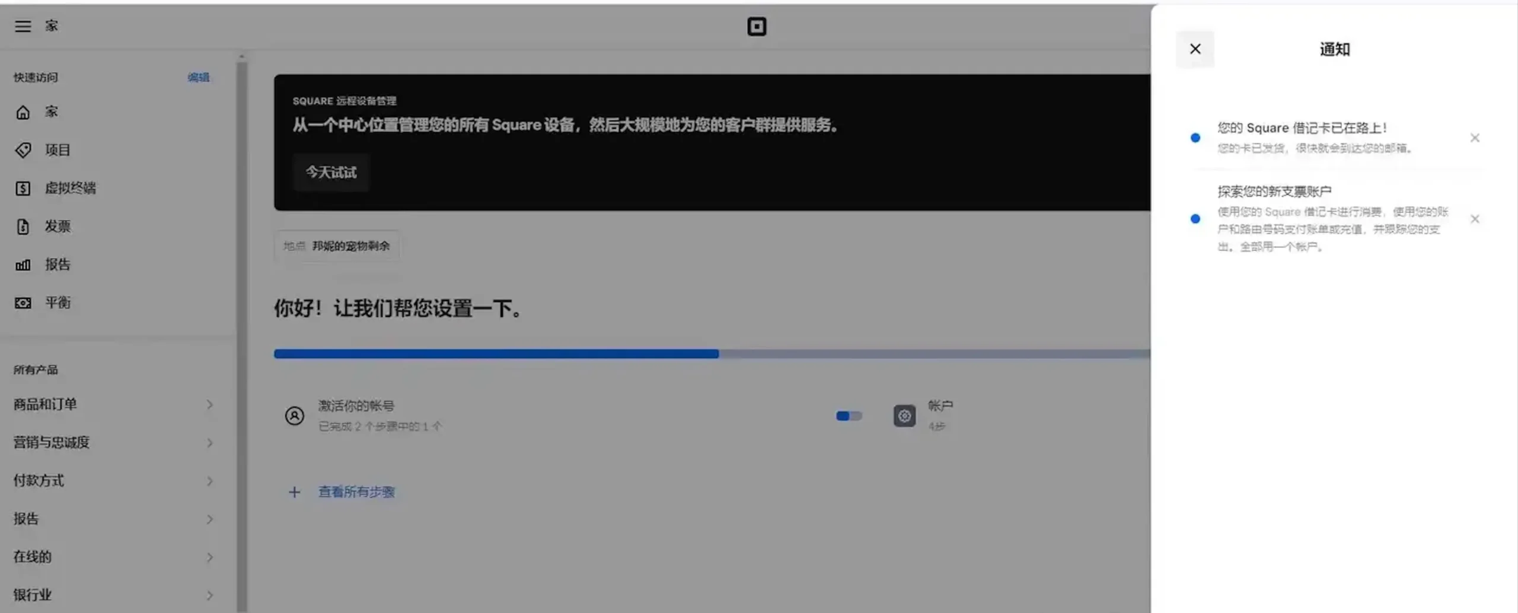Click the Square logo in header
Viewport: 1518px width, 613px height.
point(756,27)
